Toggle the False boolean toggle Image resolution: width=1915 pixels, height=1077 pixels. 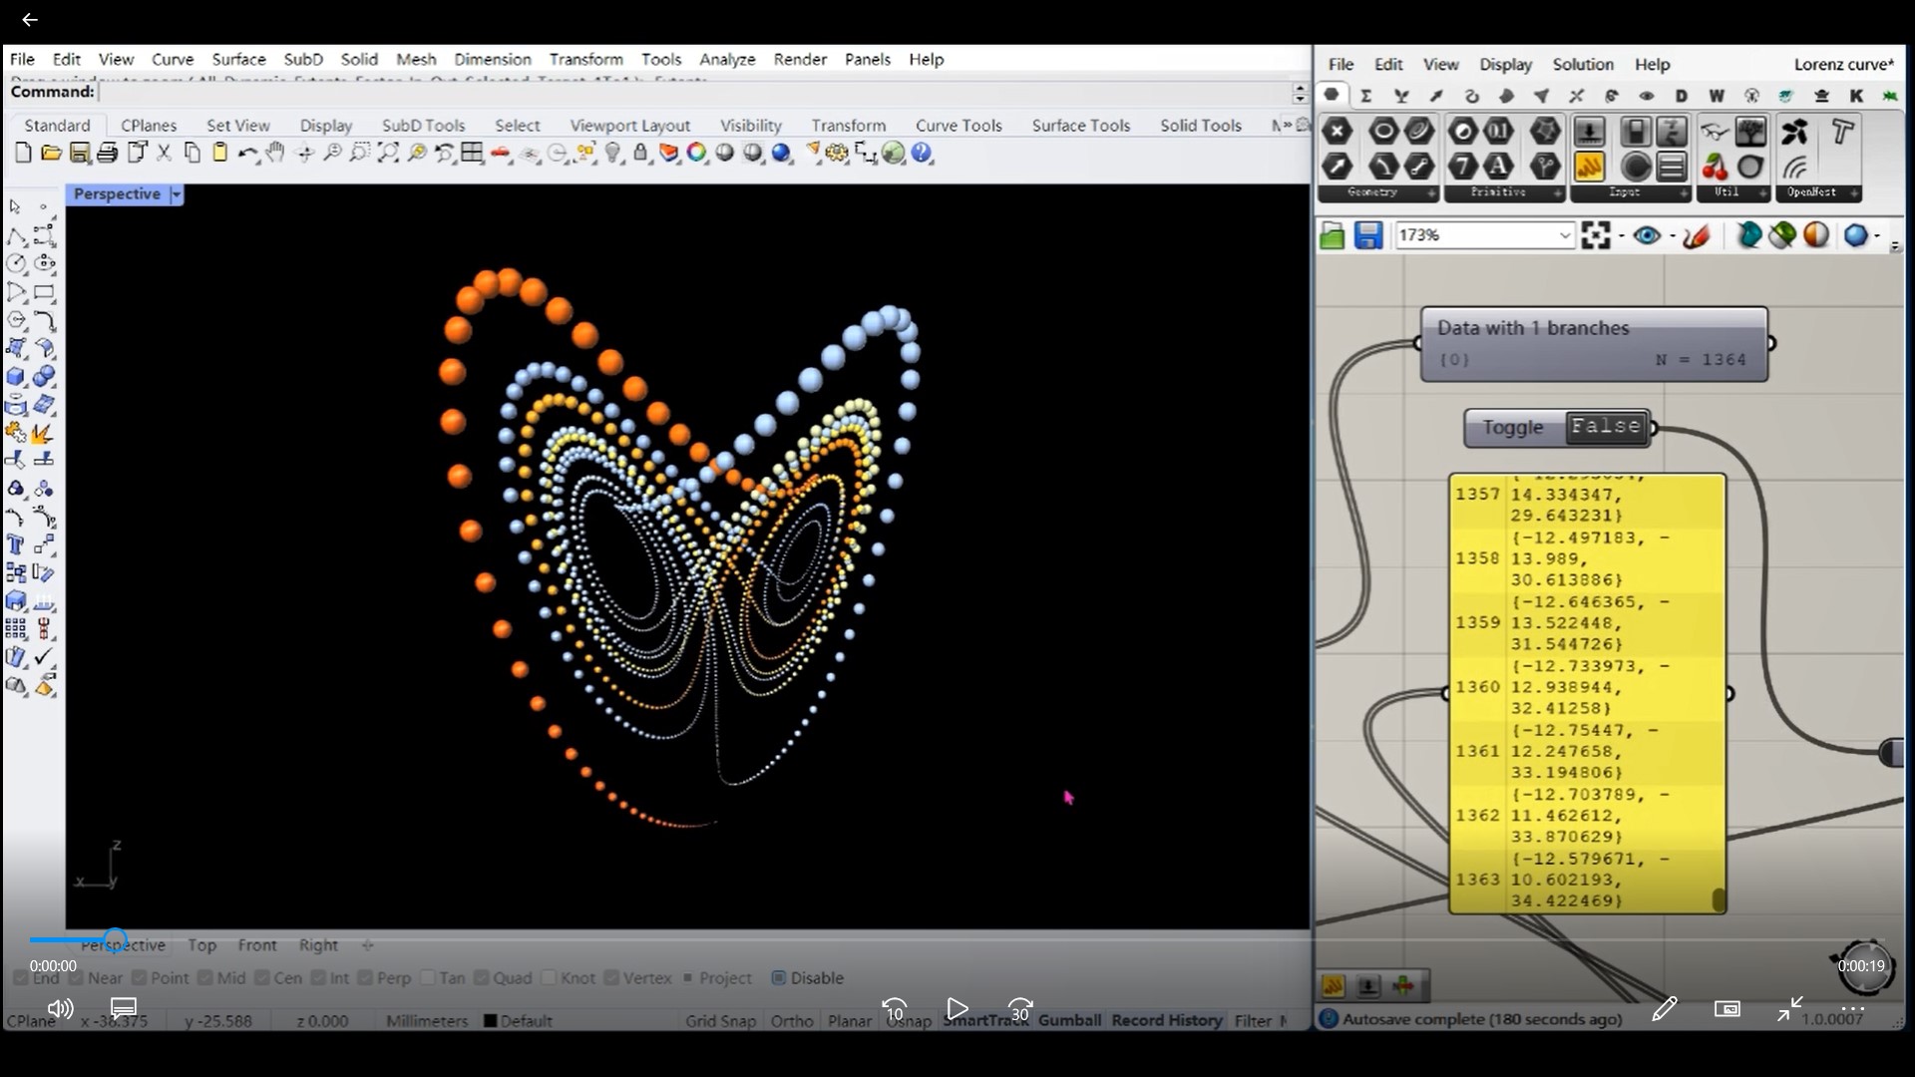click(1605, 427)
